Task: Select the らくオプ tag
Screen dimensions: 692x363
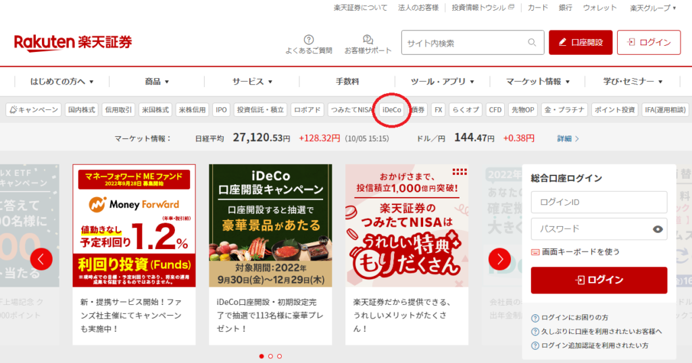Action: (466, 110)
